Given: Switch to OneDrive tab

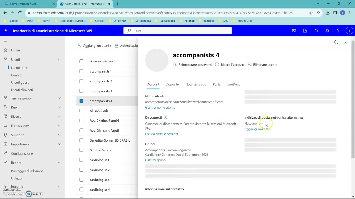Looking at the screenshot, I should (233, 84).
